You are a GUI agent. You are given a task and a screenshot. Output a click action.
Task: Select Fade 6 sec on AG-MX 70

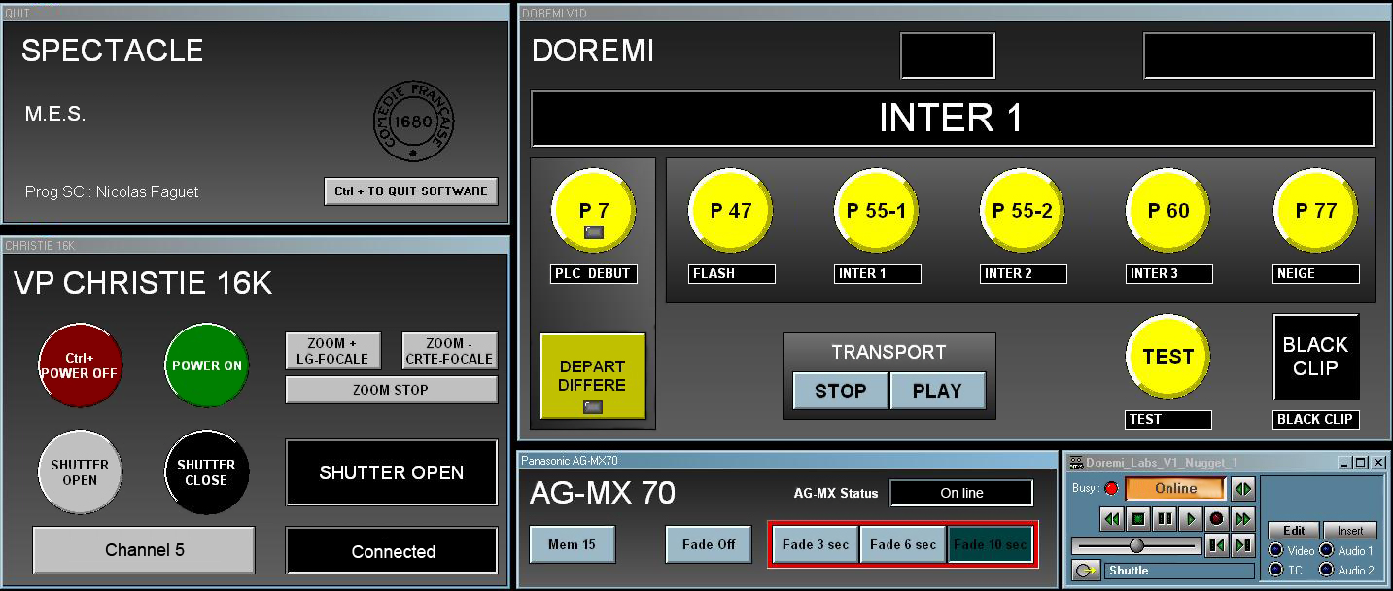click(903, 544)
